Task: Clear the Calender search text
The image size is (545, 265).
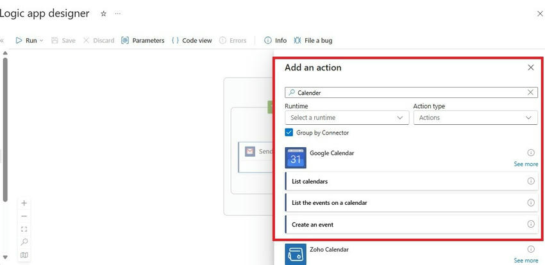Action: point(530,92)
